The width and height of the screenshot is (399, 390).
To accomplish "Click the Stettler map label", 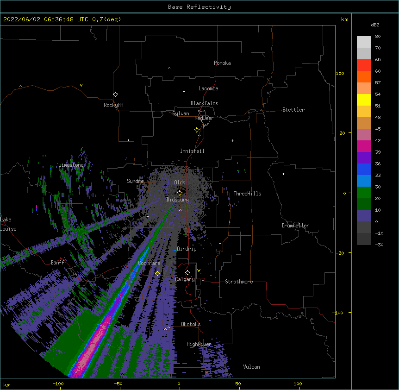I will (293, 110).
